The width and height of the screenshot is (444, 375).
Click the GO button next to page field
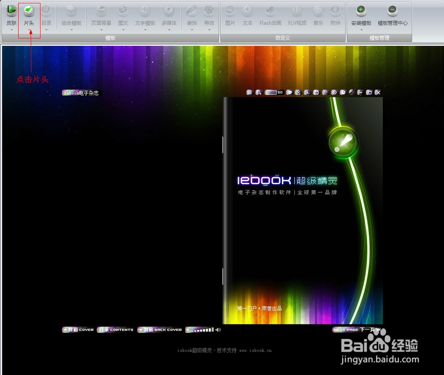tap(280, 92)
